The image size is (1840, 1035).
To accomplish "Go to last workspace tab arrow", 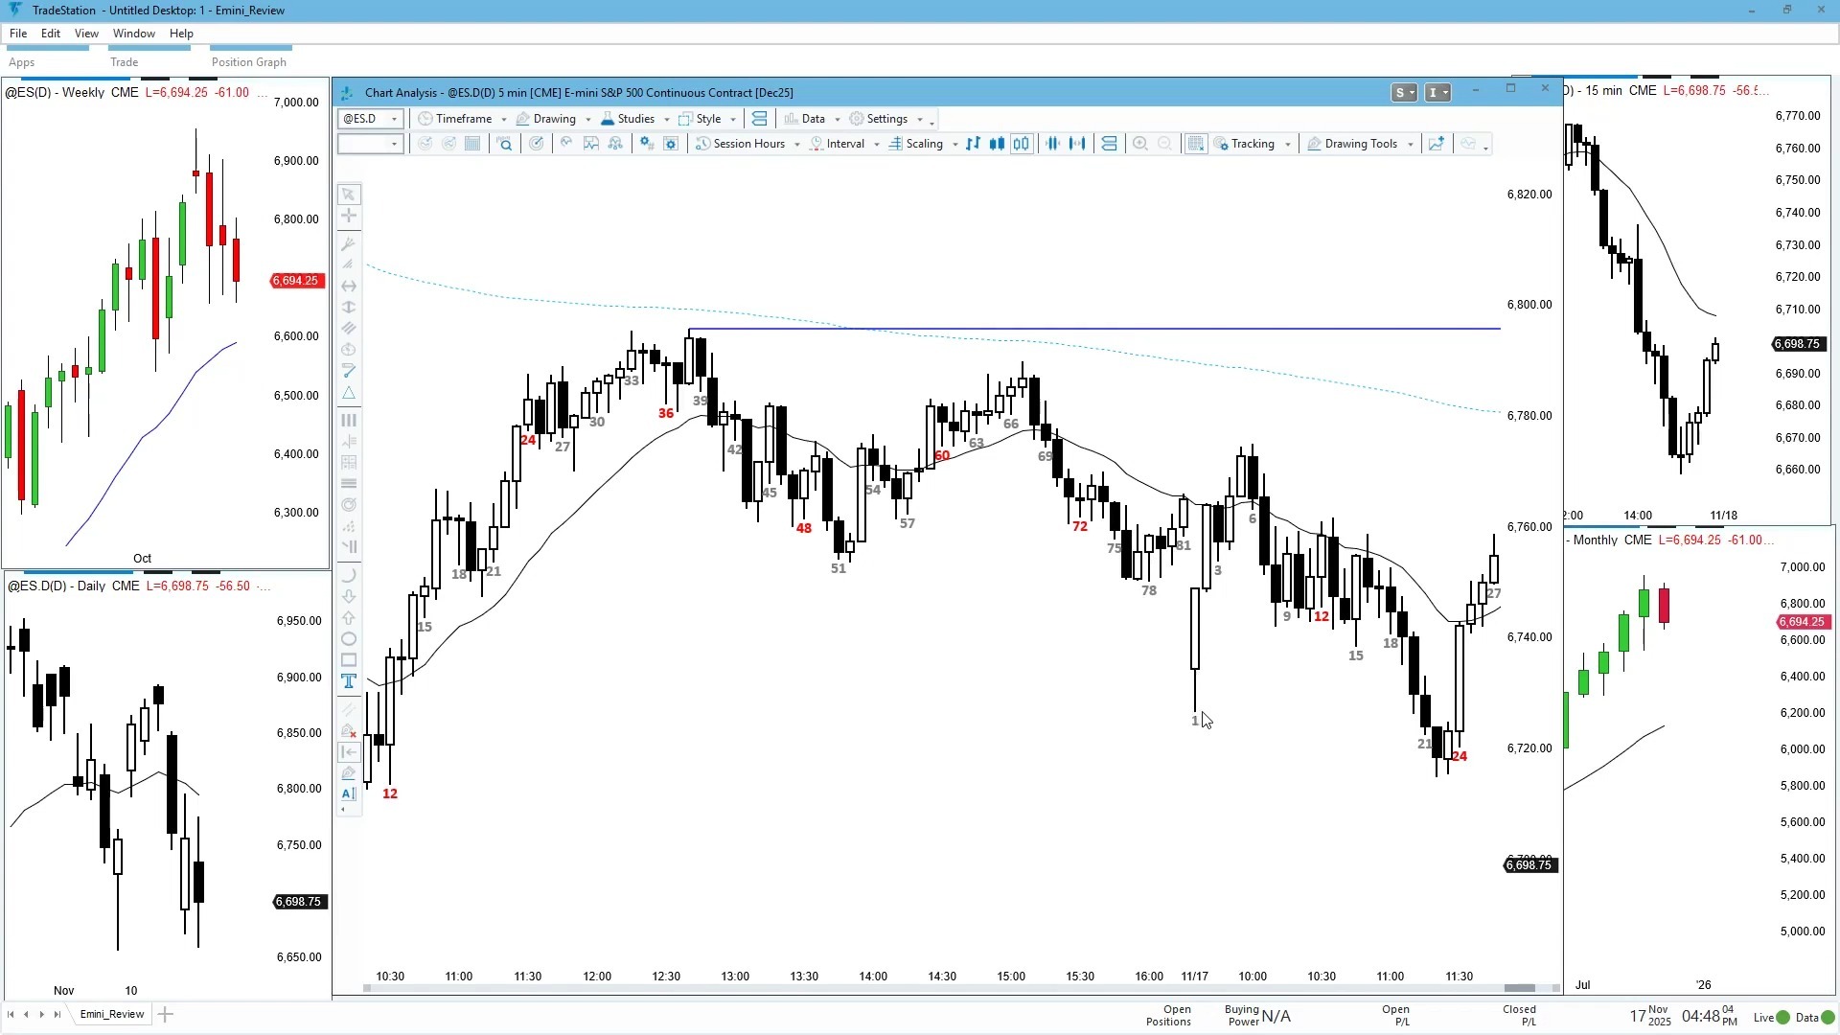I will coord(57,1015).
